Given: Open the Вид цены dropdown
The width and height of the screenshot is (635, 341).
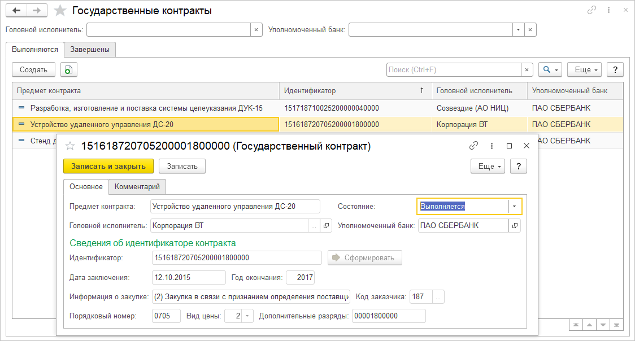Looking at the screenshot, I should click(x=247, y=316).
